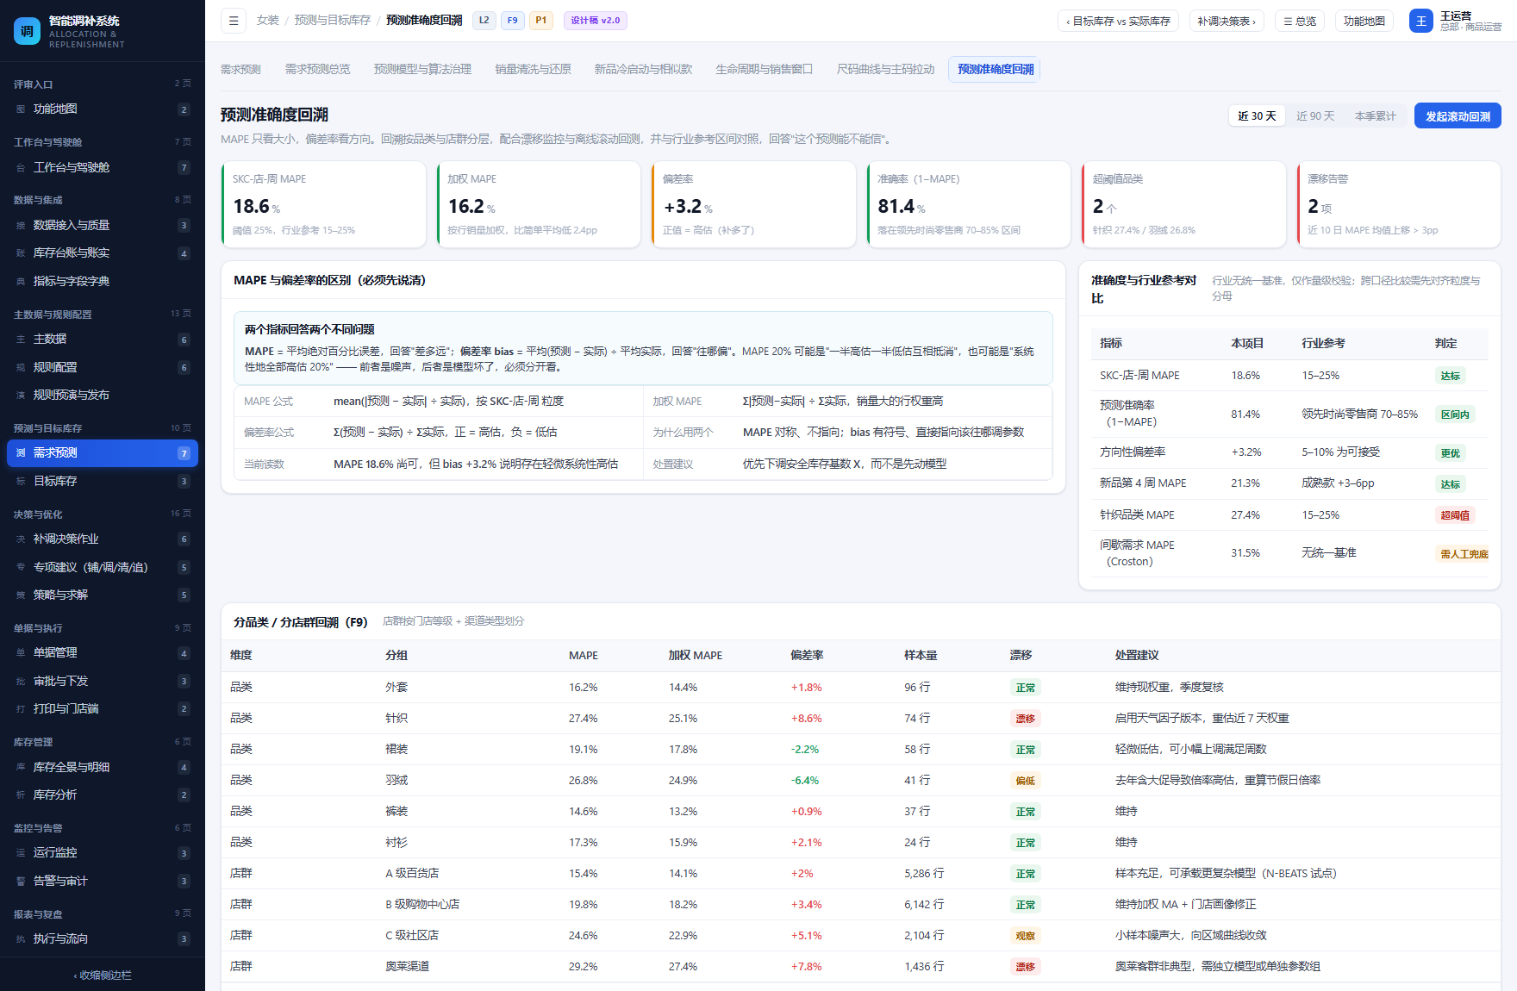This screenshot has height=991, width=1517.
Task: Open the 总览 menu button
Action: pos(1300,22)
